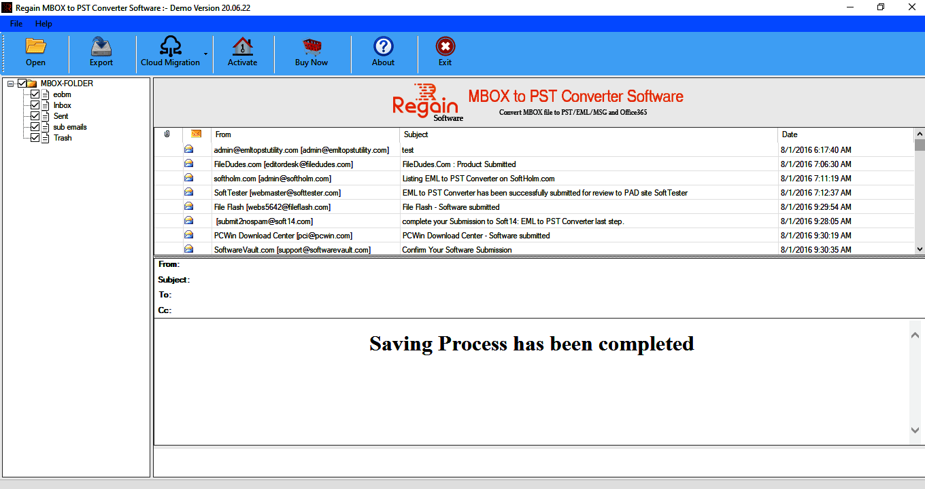The image size is (925, 489).
Task: Click mail icon for PCWin Download Center row
Action: pos(188,235)
